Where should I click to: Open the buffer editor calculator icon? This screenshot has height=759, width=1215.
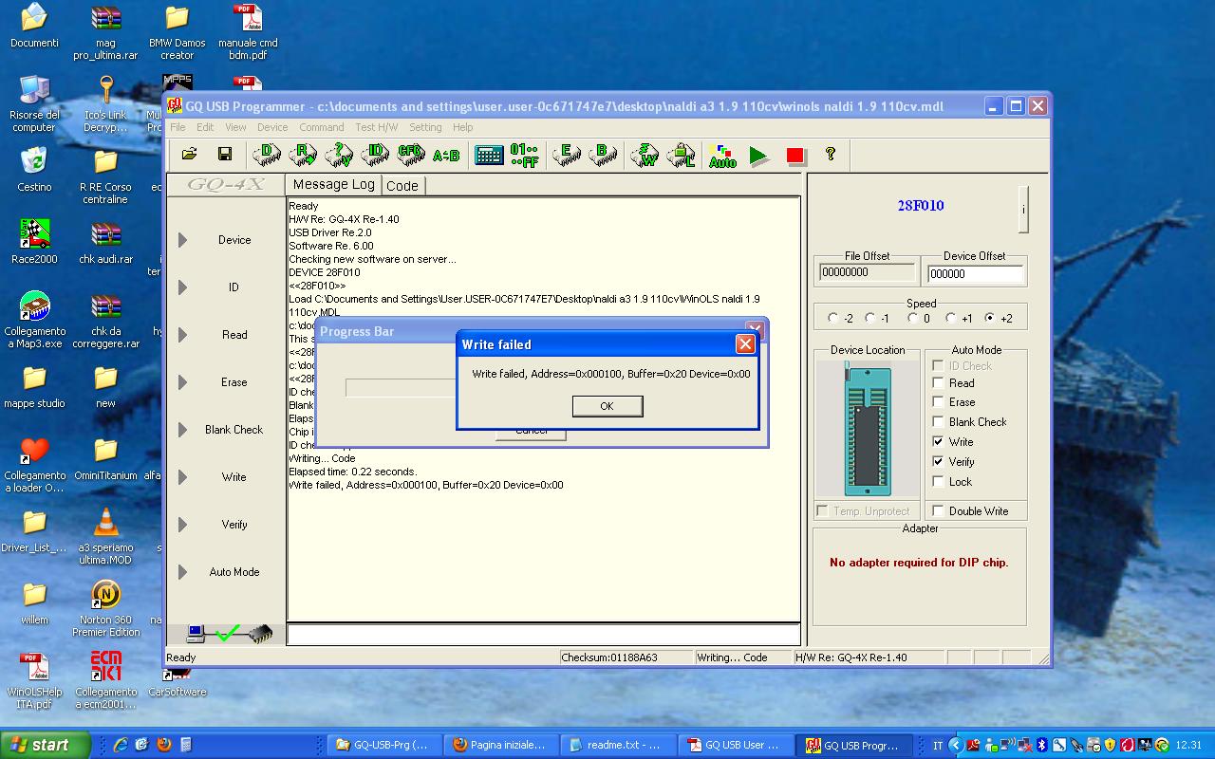pos(489,155)
